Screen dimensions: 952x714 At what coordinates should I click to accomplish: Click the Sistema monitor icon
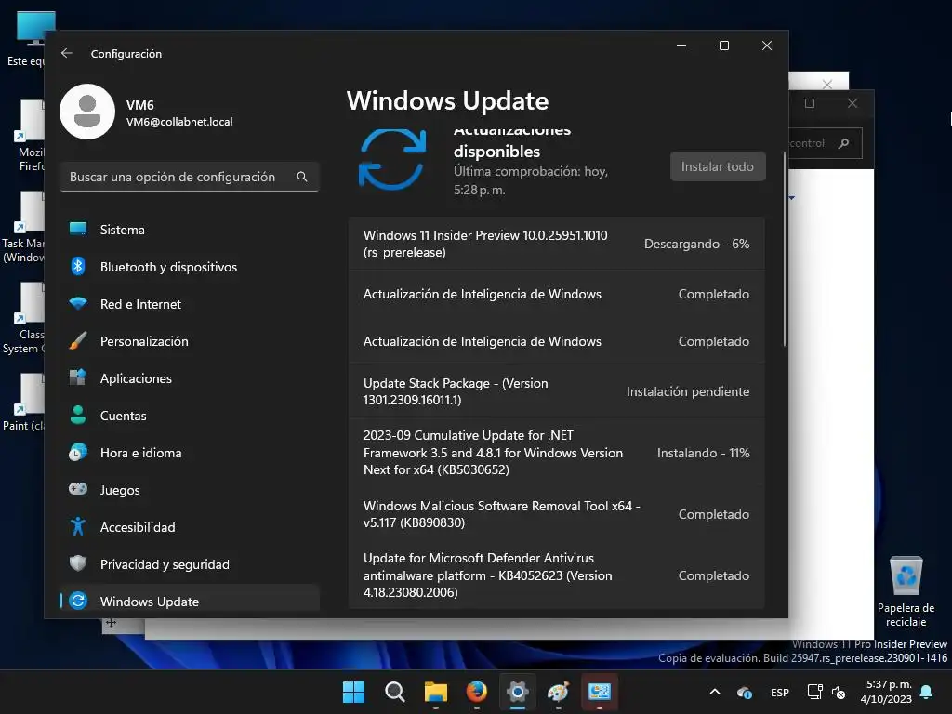78,230
